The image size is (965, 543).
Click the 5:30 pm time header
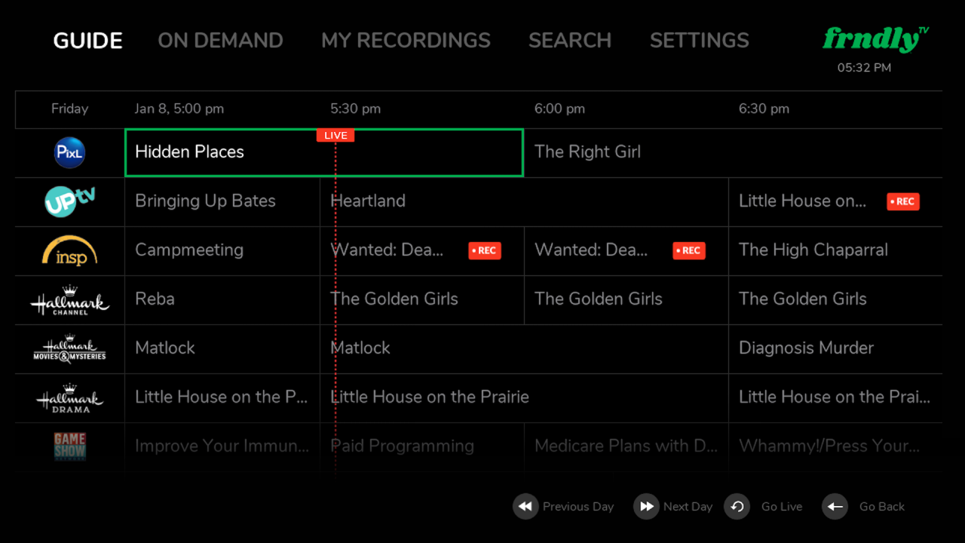pos(356,109)
